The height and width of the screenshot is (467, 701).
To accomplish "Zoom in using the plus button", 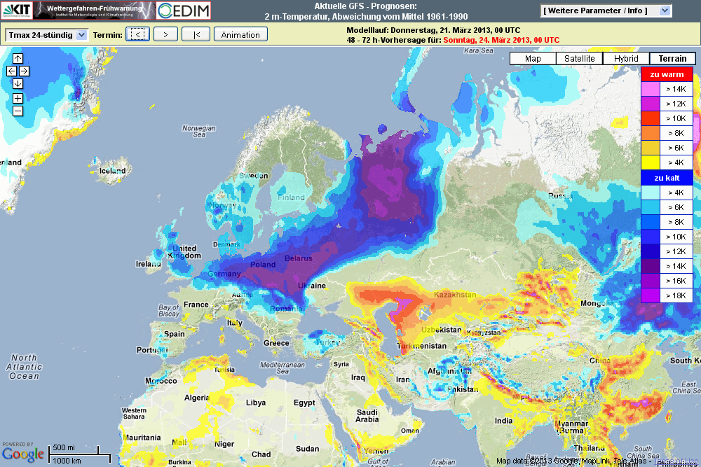I will pos(18,98).
